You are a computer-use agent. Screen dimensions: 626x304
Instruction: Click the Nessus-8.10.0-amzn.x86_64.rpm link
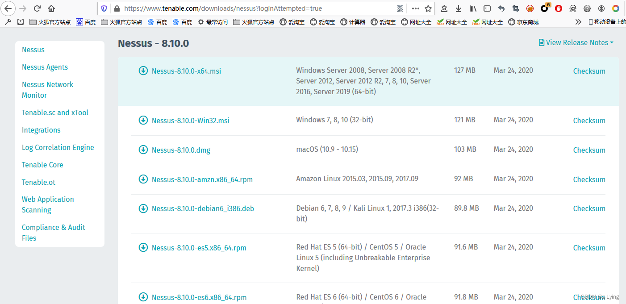202,179
